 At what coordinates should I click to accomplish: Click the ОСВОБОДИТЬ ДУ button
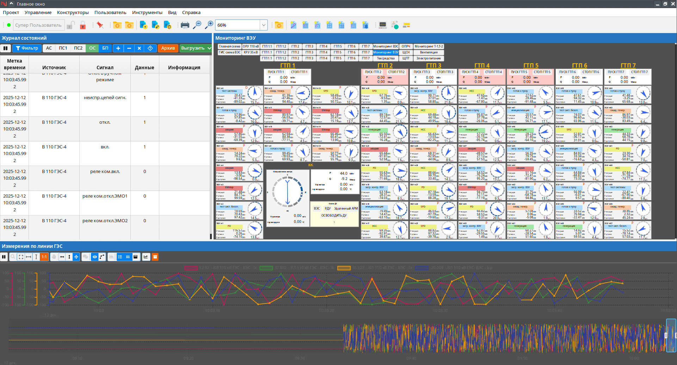334,215
